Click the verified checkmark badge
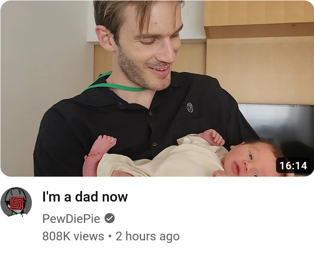The image size is (314, 253). point(110,218)
